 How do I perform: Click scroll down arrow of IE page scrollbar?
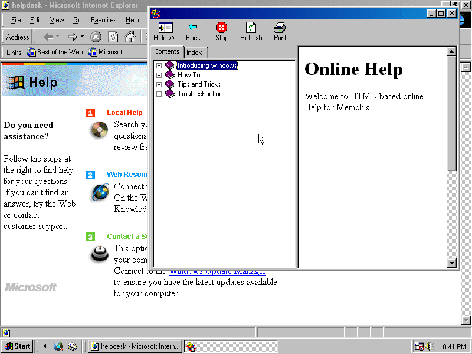tap(466, 320)
